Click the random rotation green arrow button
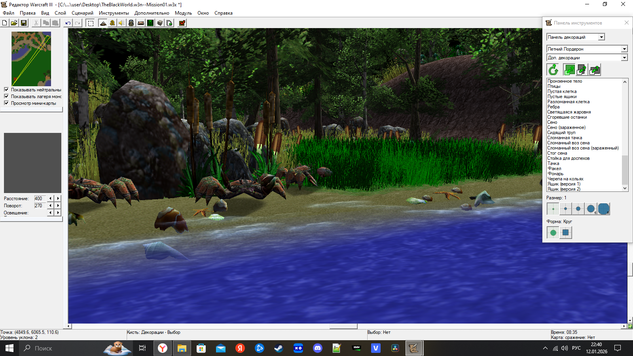The height and width of the screenshot is (356, 633). [x=553, y=70]
